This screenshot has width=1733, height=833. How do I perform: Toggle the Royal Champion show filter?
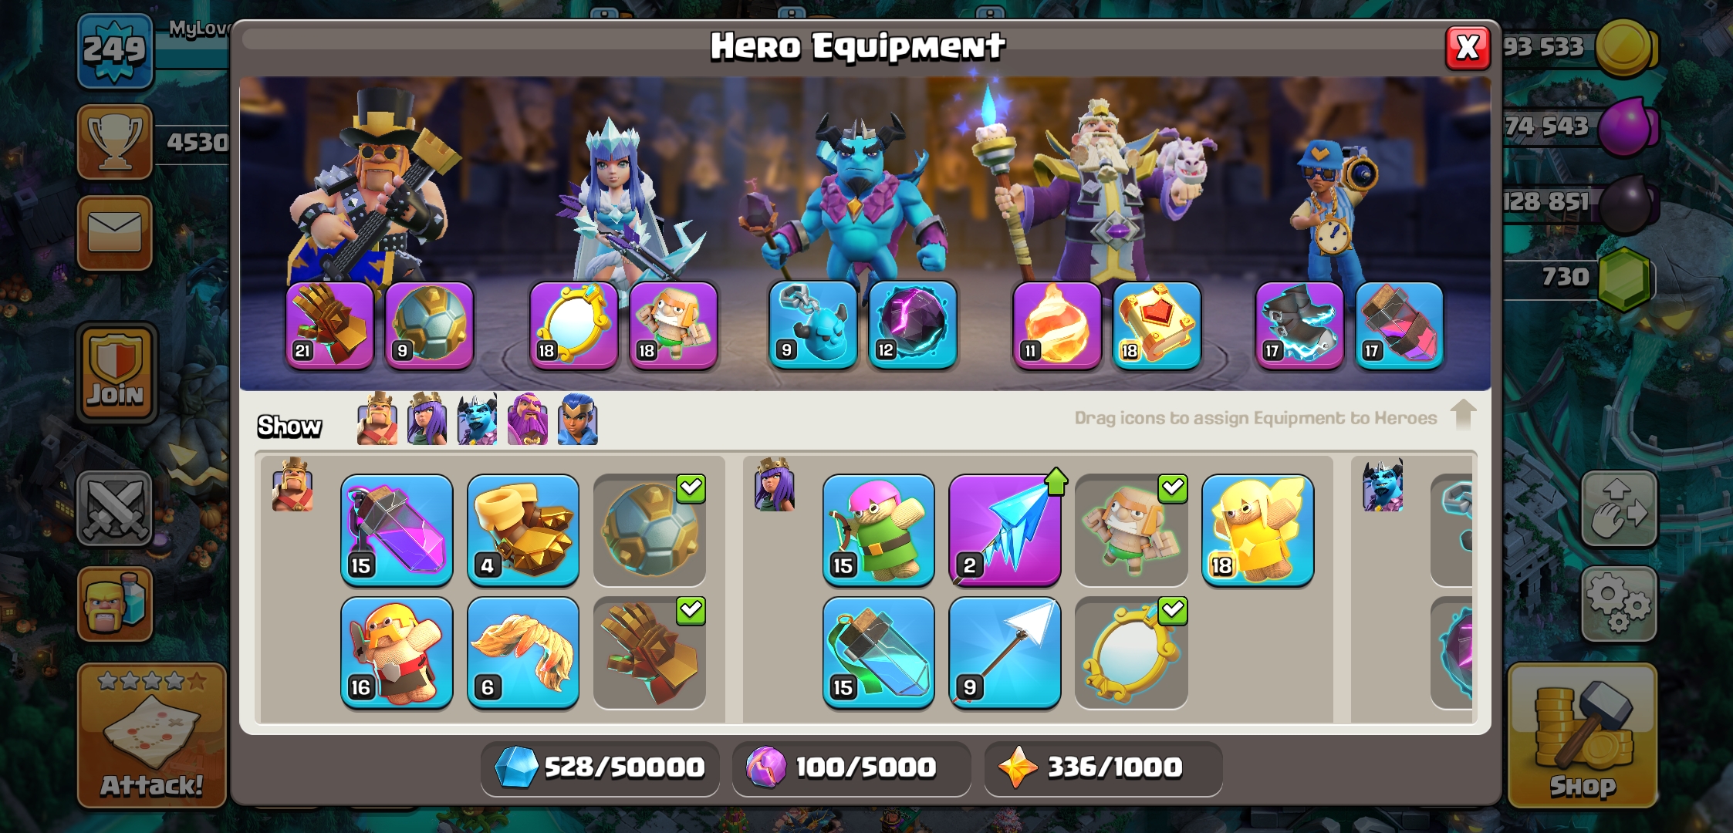click(x=578, y=419)
